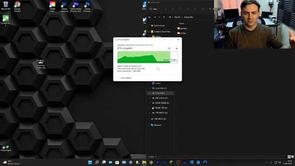Click the 3.5inch (D:) destination link
The height and width of the screenshot is (166, 295).
coord(148,45)
